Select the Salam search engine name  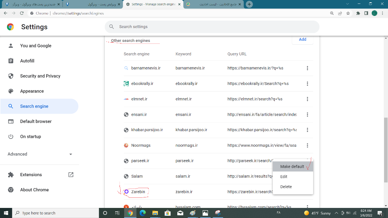(137, 176)
